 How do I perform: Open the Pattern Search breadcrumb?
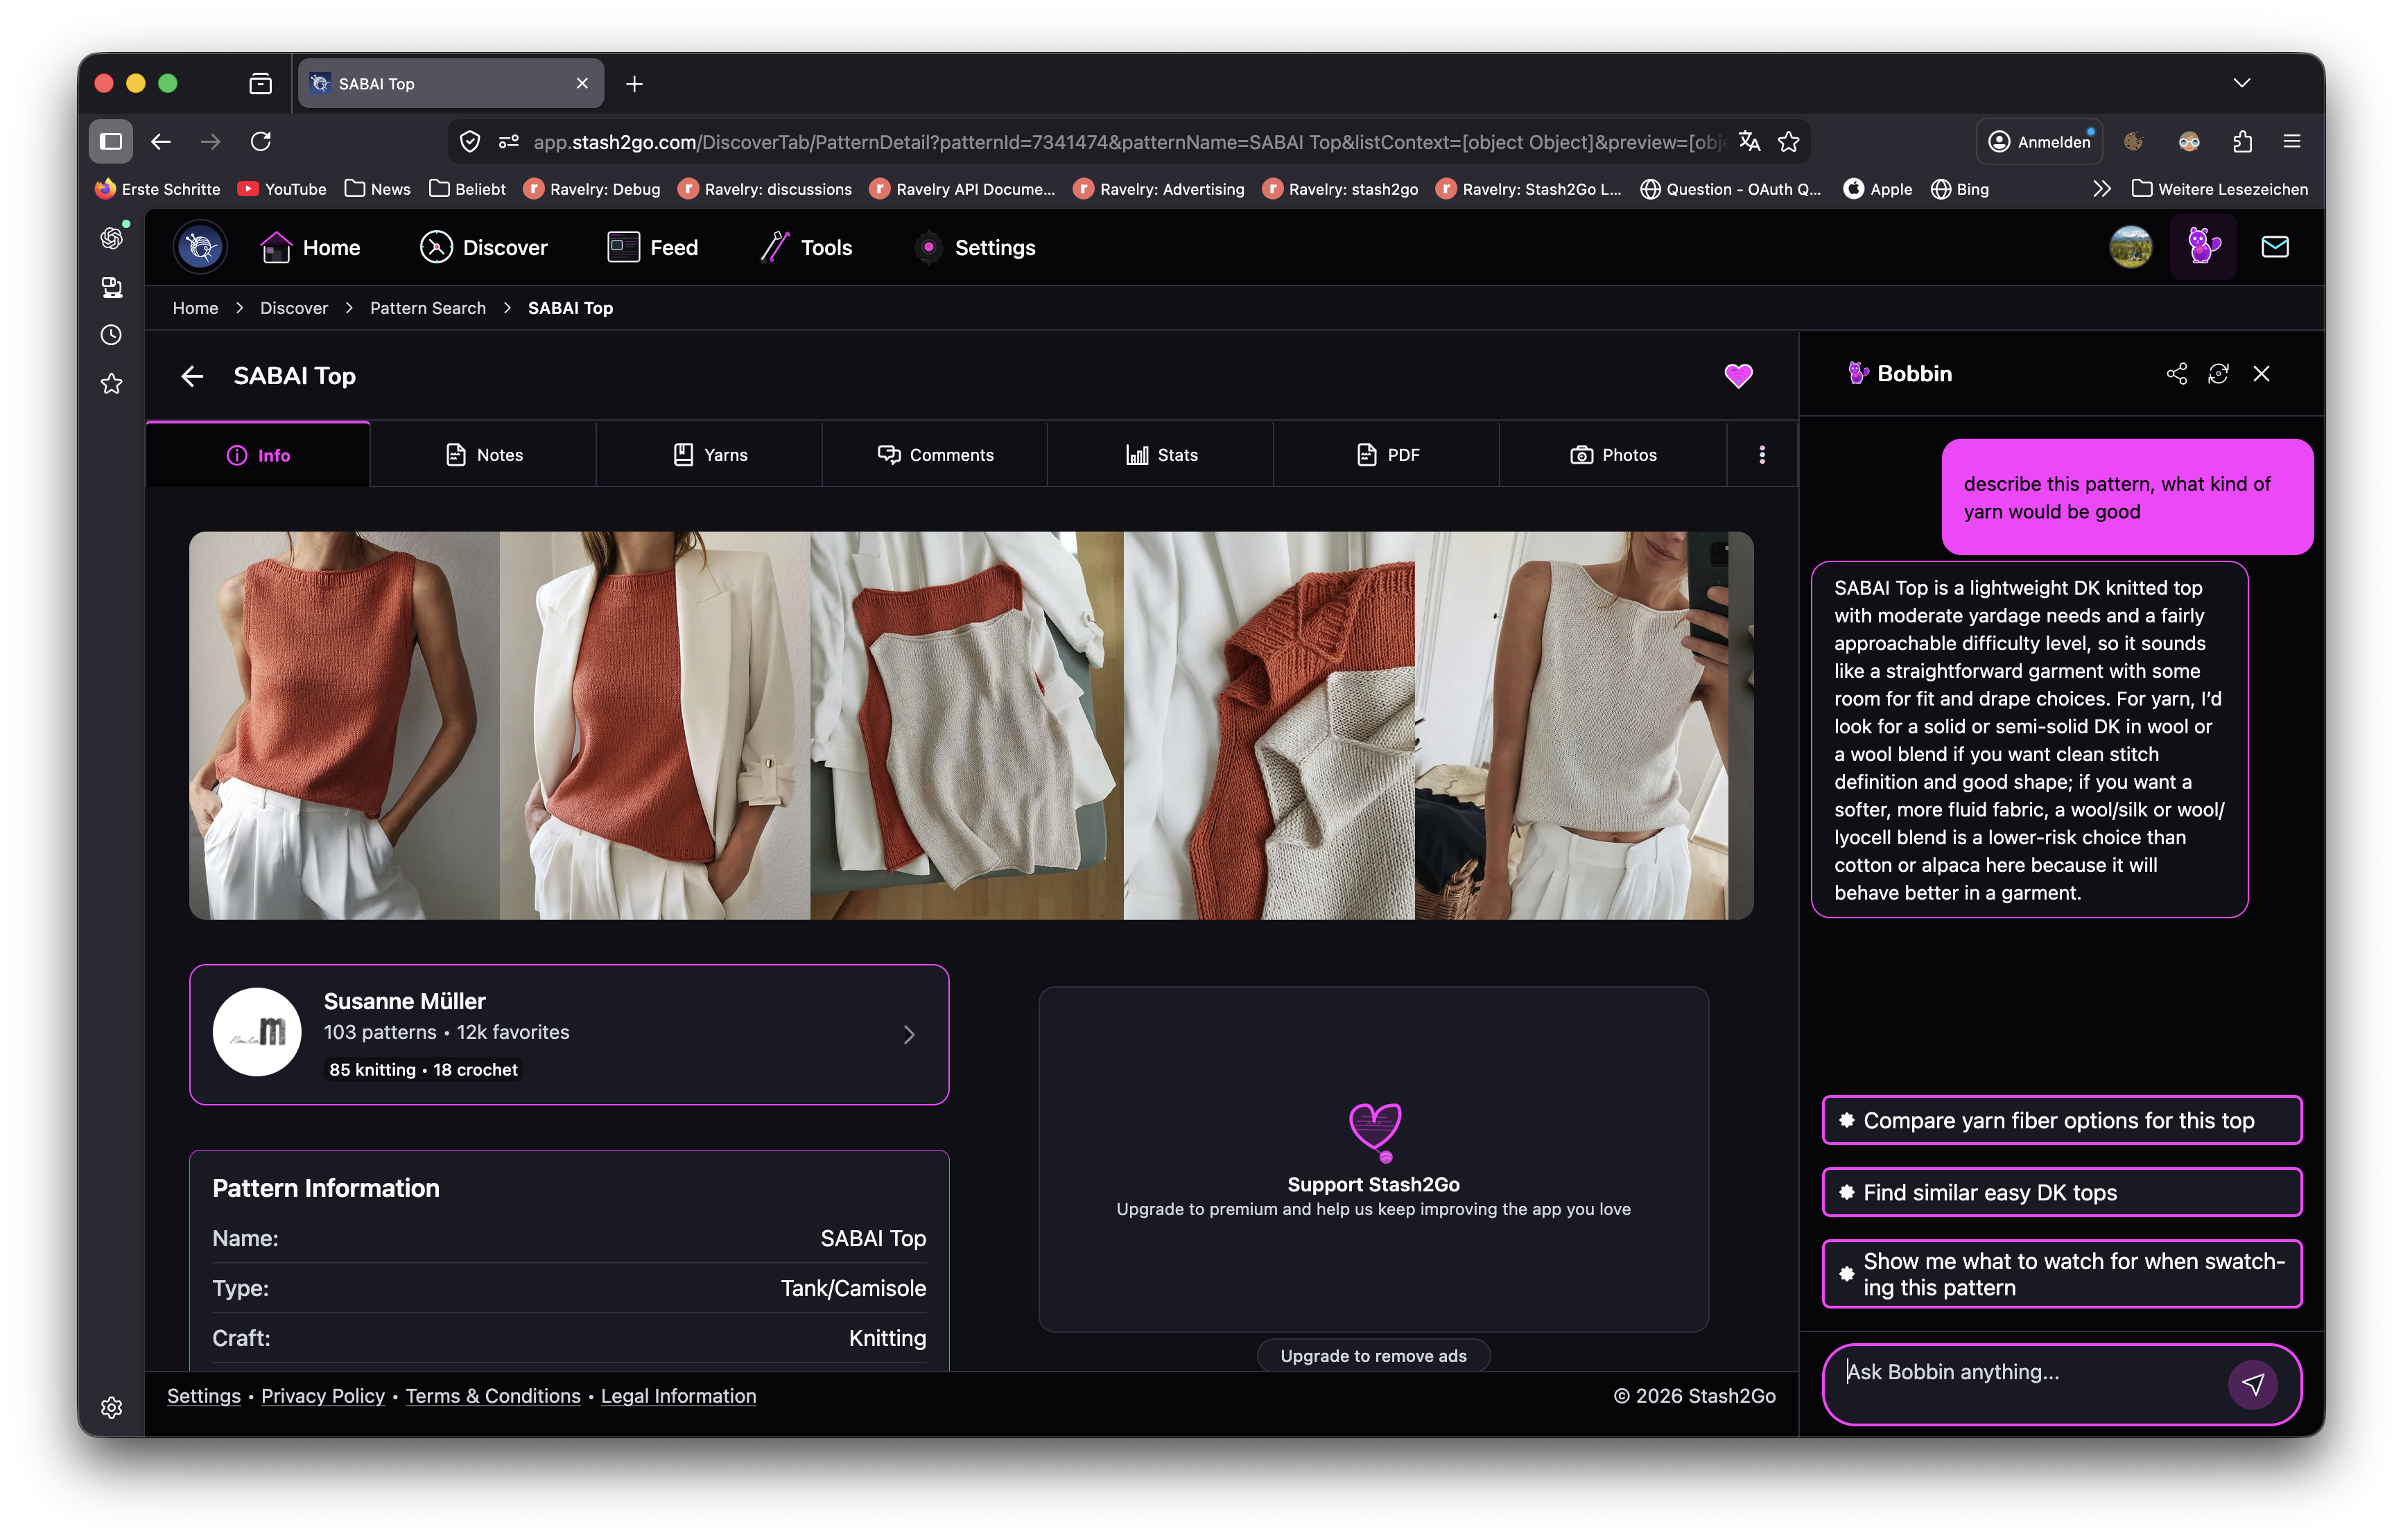427,308
